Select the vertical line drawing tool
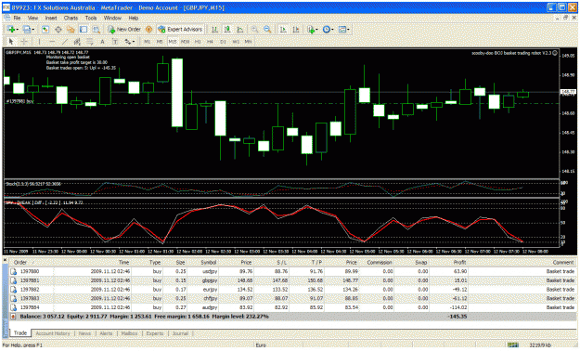Image resolution: width=580 pixels, height=351 pixels. [x=39, y=42]
